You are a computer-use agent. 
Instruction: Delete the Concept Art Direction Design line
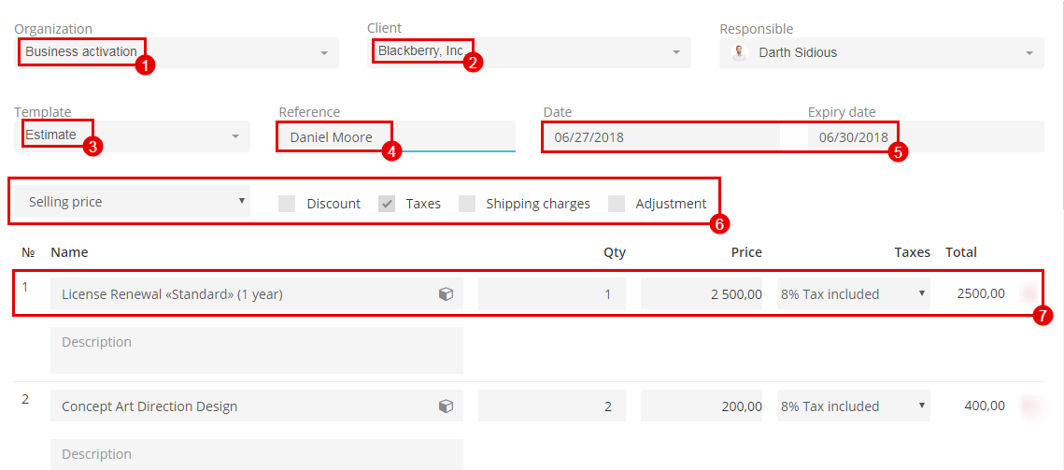[x=1029, y=406]
